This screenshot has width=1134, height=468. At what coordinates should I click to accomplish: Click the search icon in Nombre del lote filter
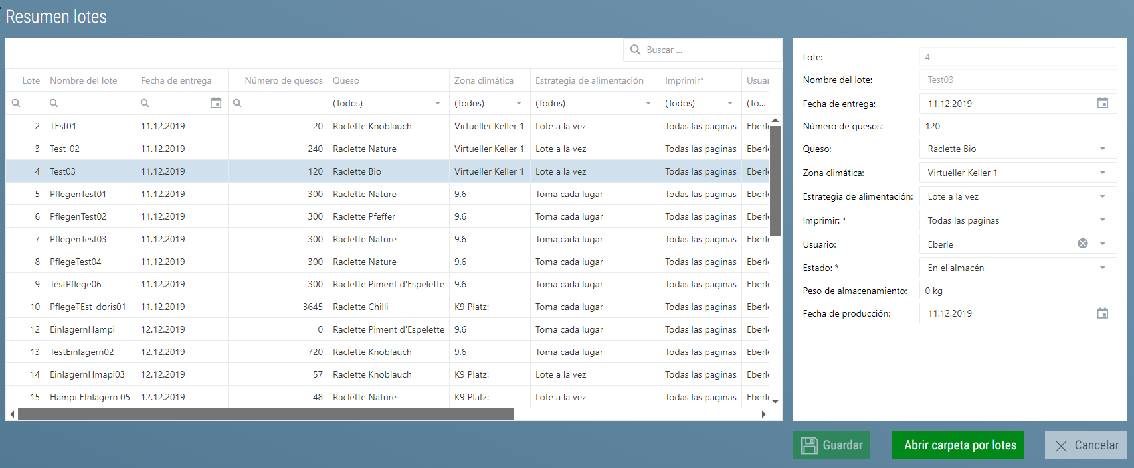(x=54, y=103)
